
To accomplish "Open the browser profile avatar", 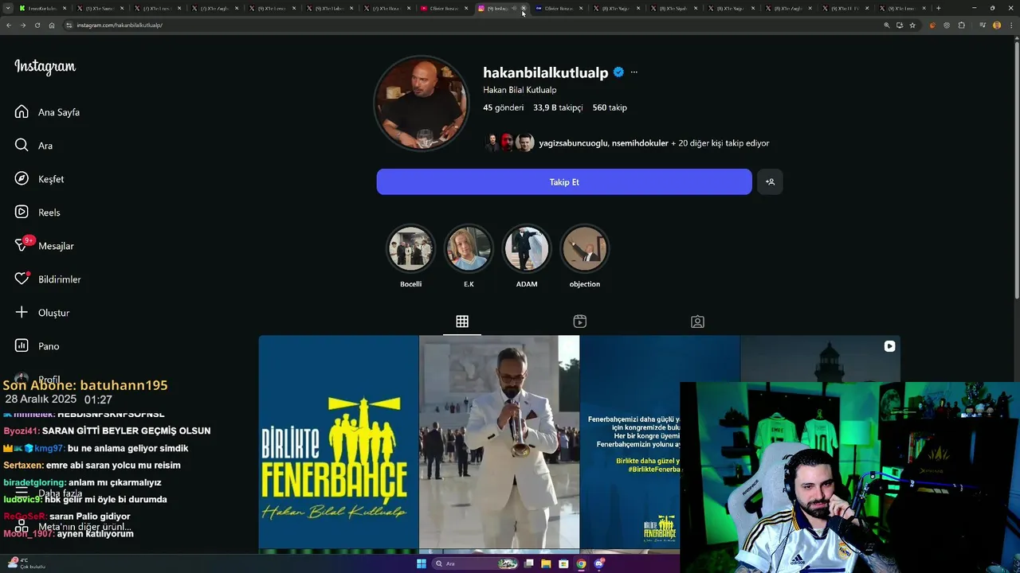I will tap(997, 25).
